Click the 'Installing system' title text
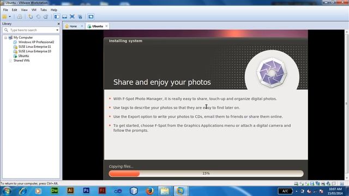Viewport: 349px width, 196px height. 125,41
